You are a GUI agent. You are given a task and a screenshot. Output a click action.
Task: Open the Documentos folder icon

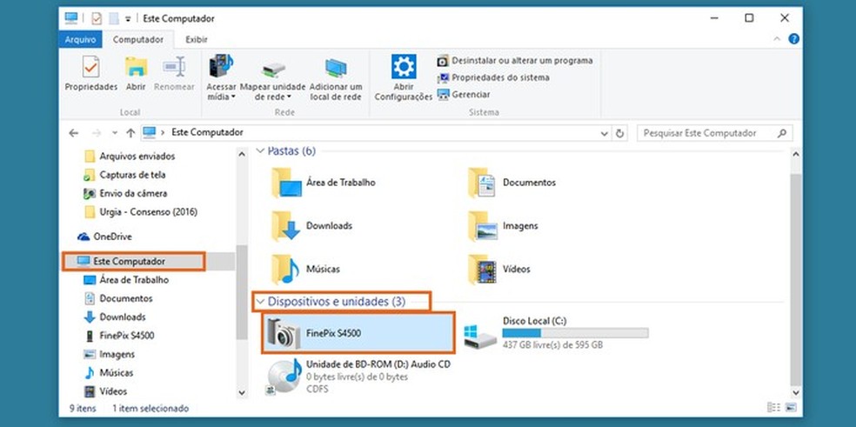pos(483,183)
